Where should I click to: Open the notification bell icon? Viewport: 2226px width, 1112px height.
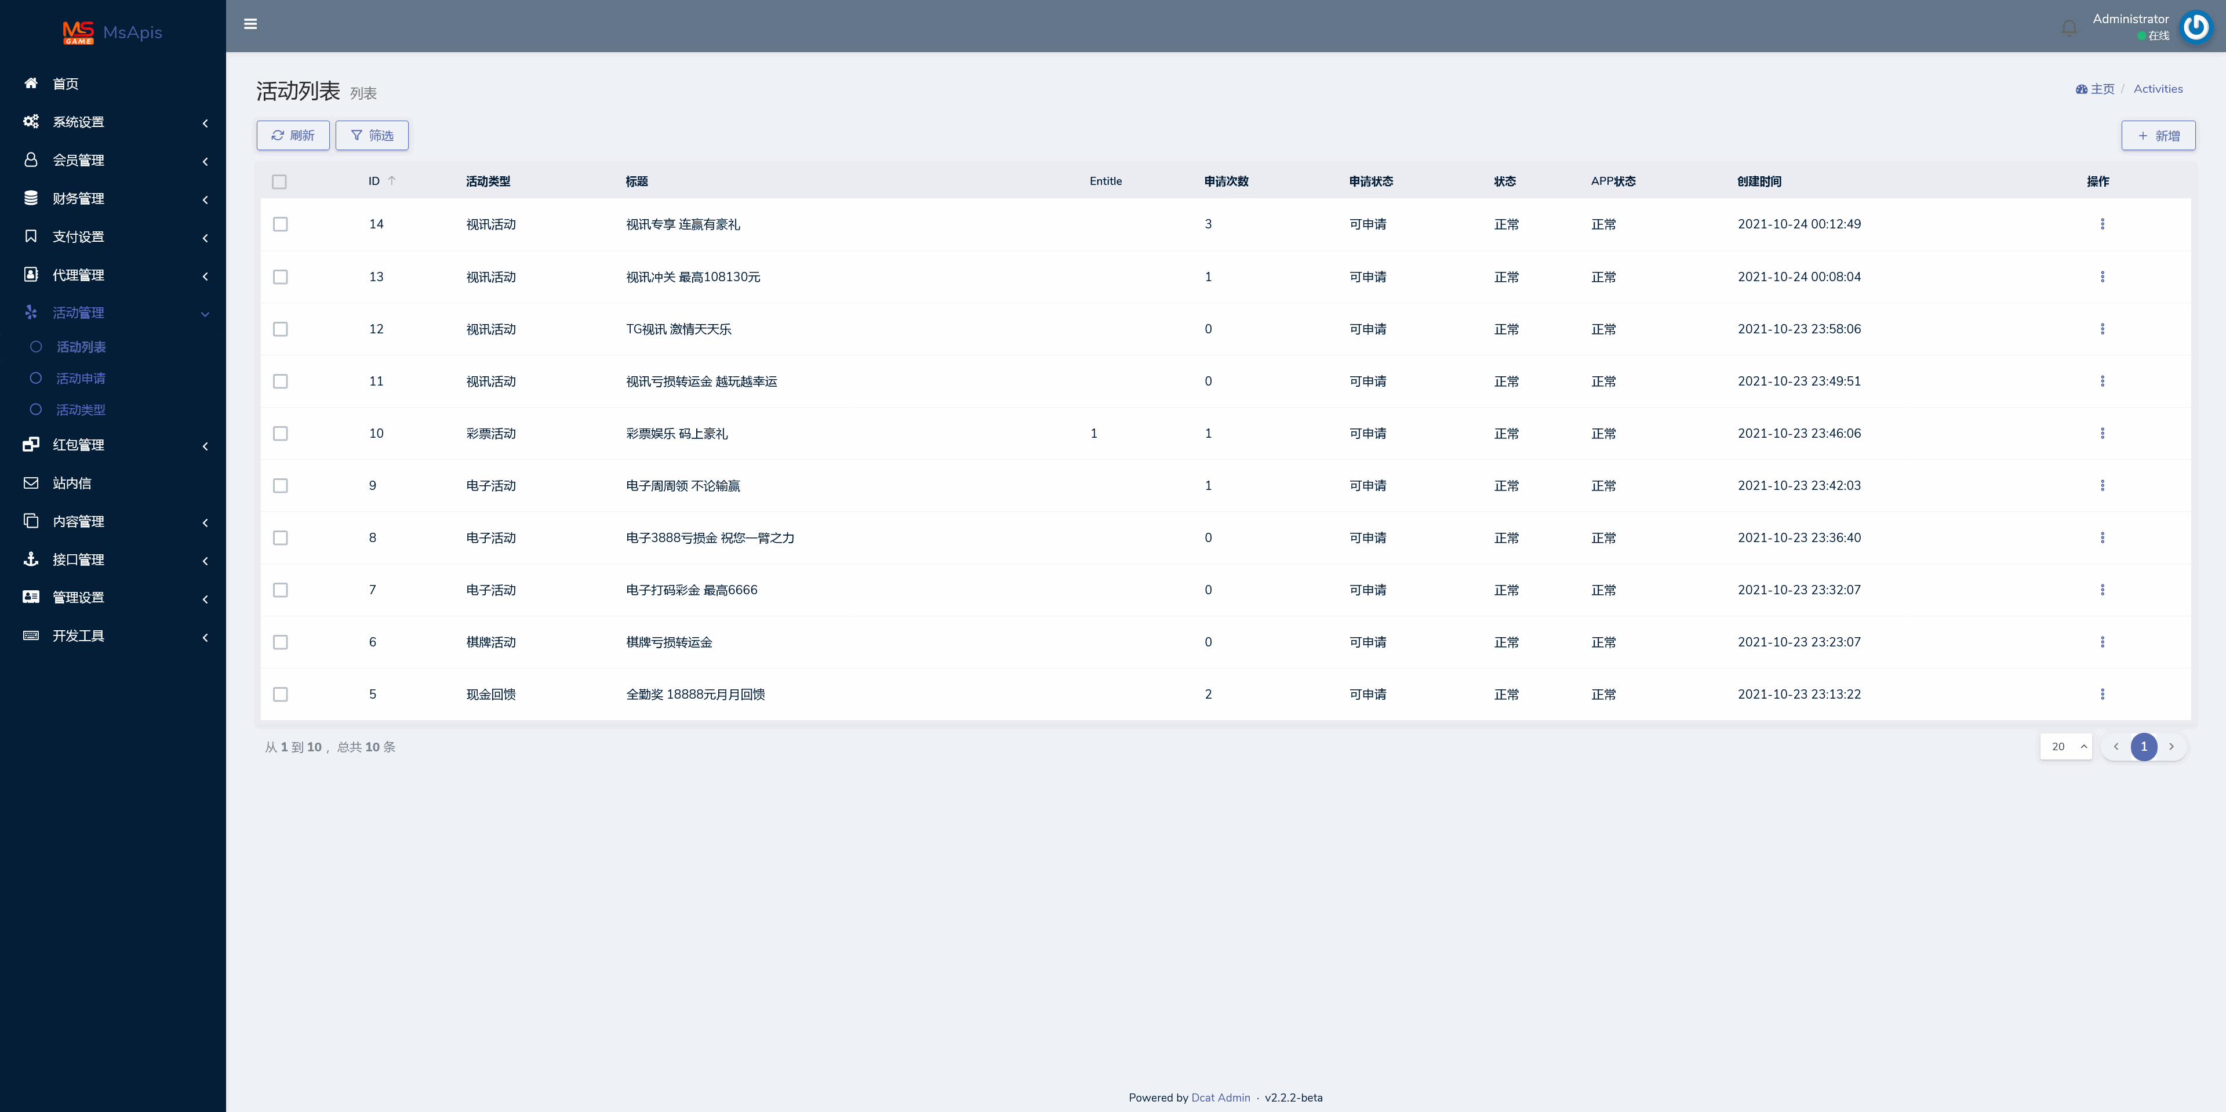(2069, 28)
